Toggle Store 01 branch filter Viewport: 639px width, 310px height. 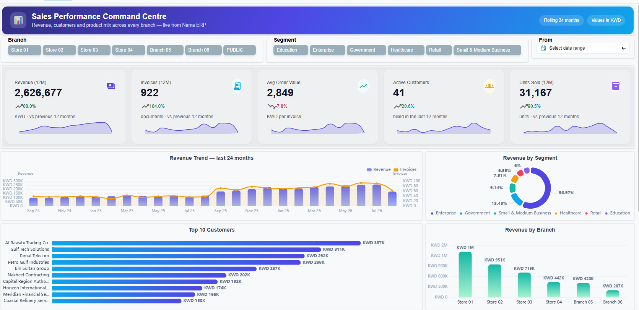point(24,50)
